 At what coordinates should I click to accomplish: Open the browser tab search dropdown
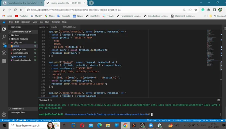coord(201,3)
